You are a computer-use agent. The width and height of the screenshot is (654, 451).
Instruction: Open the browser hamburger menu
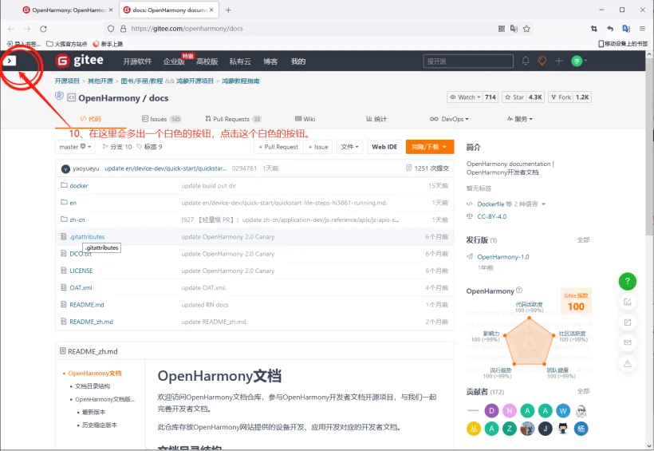642,29
